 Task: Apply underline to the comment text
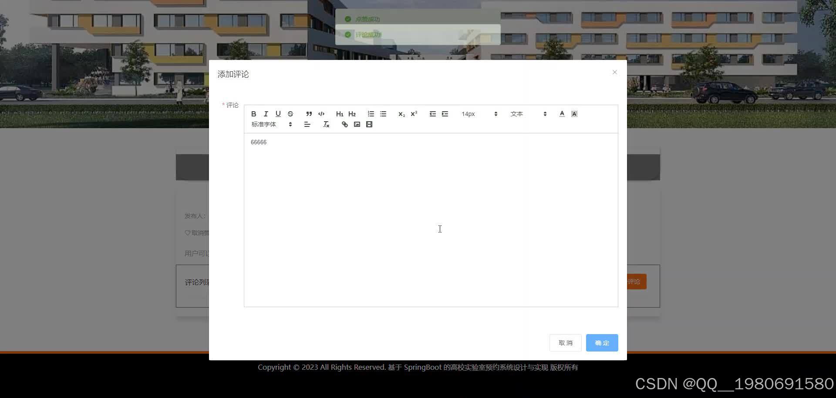[278, 114]
